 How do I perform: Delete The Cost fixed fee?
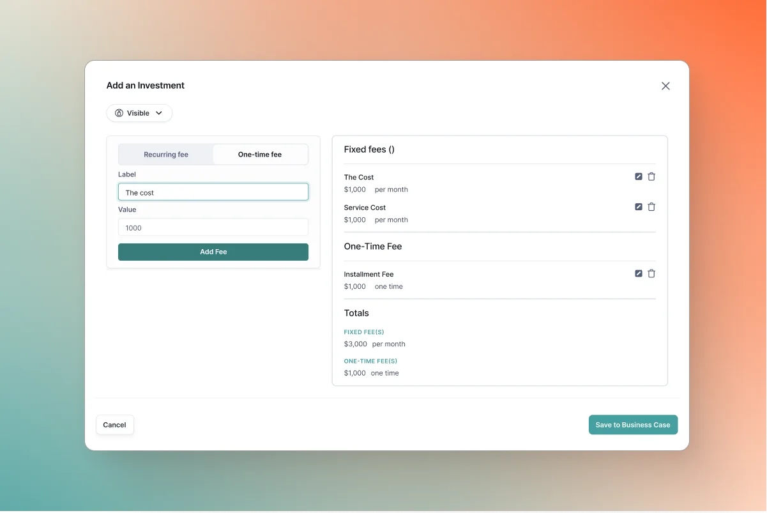click(651, 176)
